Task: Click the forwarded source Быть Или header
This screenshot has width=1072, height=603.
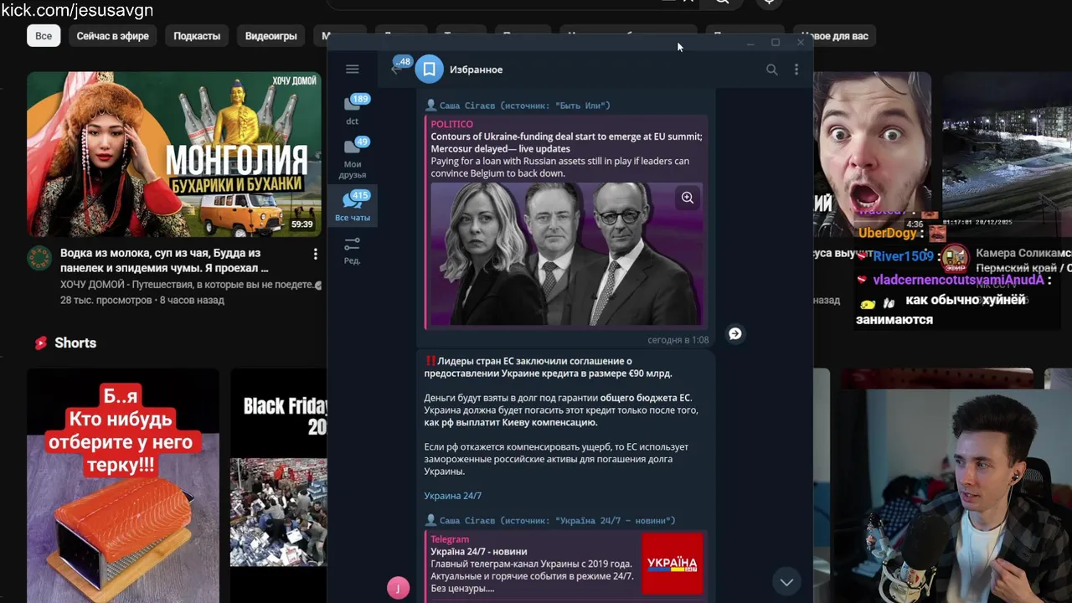Action: click(x=518, y=106)
